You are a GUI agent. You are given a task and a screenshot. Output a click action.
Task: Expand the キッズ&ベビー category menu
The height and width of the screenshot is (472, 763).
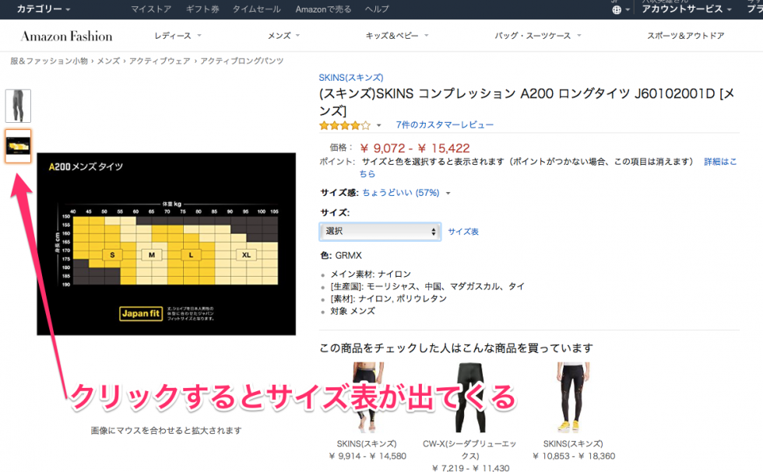(x=396, y=36)
